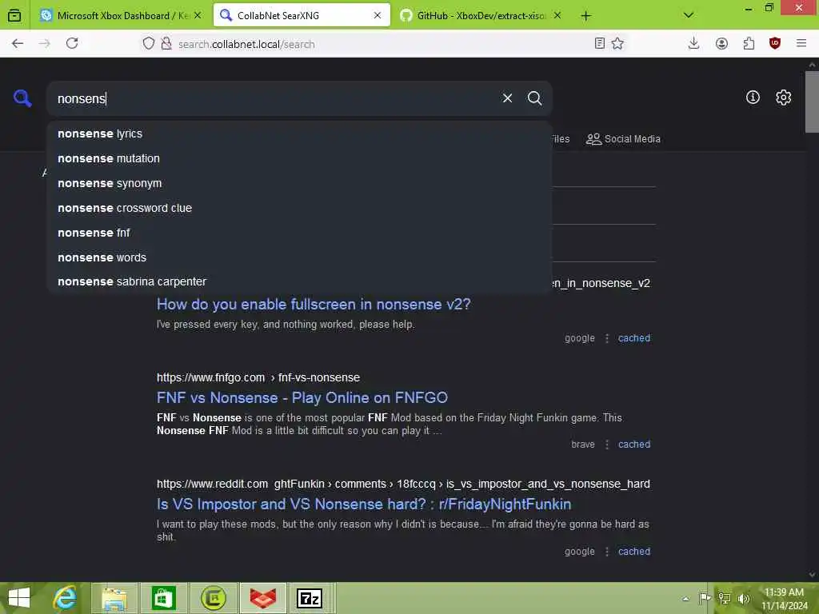This screenshot has width=819, height=614.
Task: Open SearXNG preferences gear
Action: click(x=783, y=97)
